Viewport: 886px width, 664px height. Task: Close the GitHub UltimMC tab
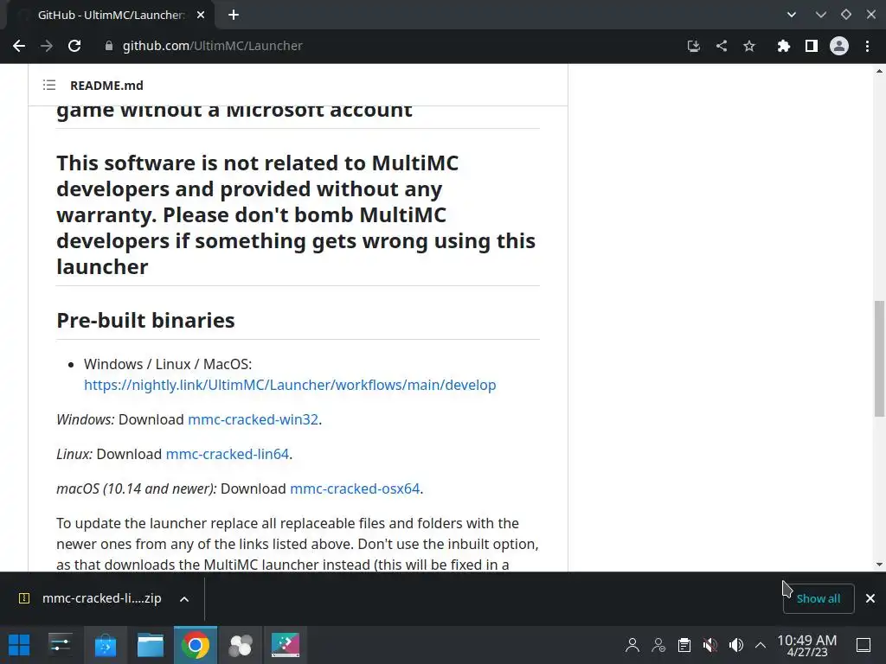[201, 16]
